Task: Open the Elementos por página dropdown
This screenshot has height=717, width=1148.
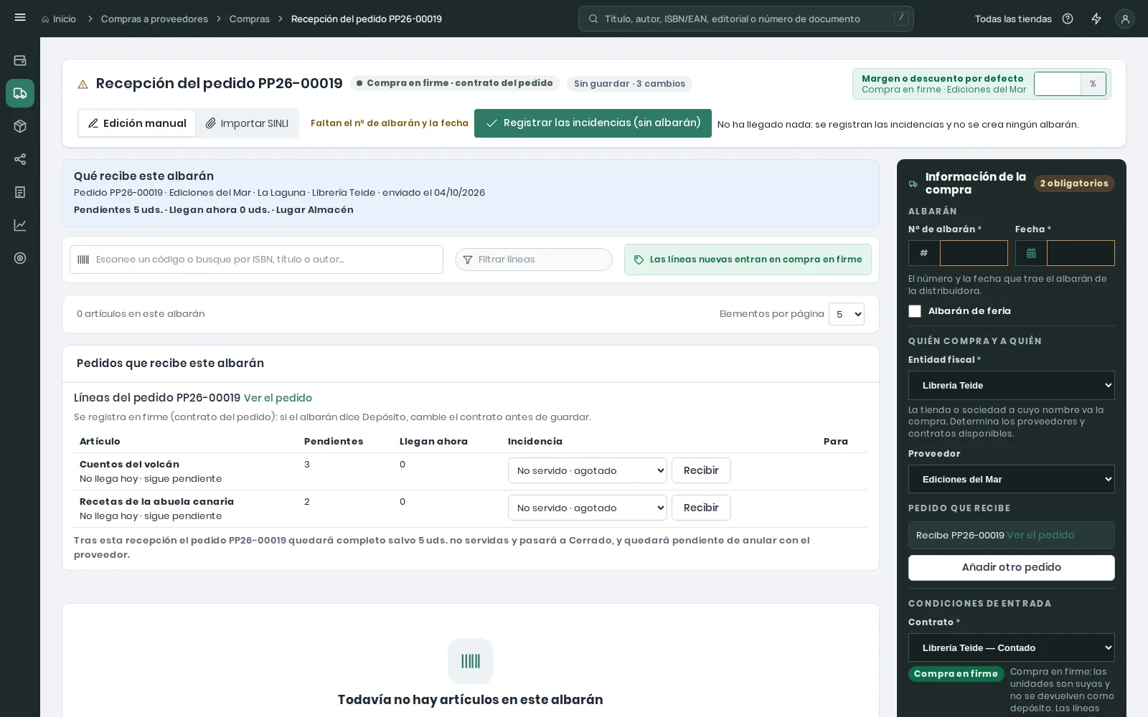Action: click(x=847, y=314)
